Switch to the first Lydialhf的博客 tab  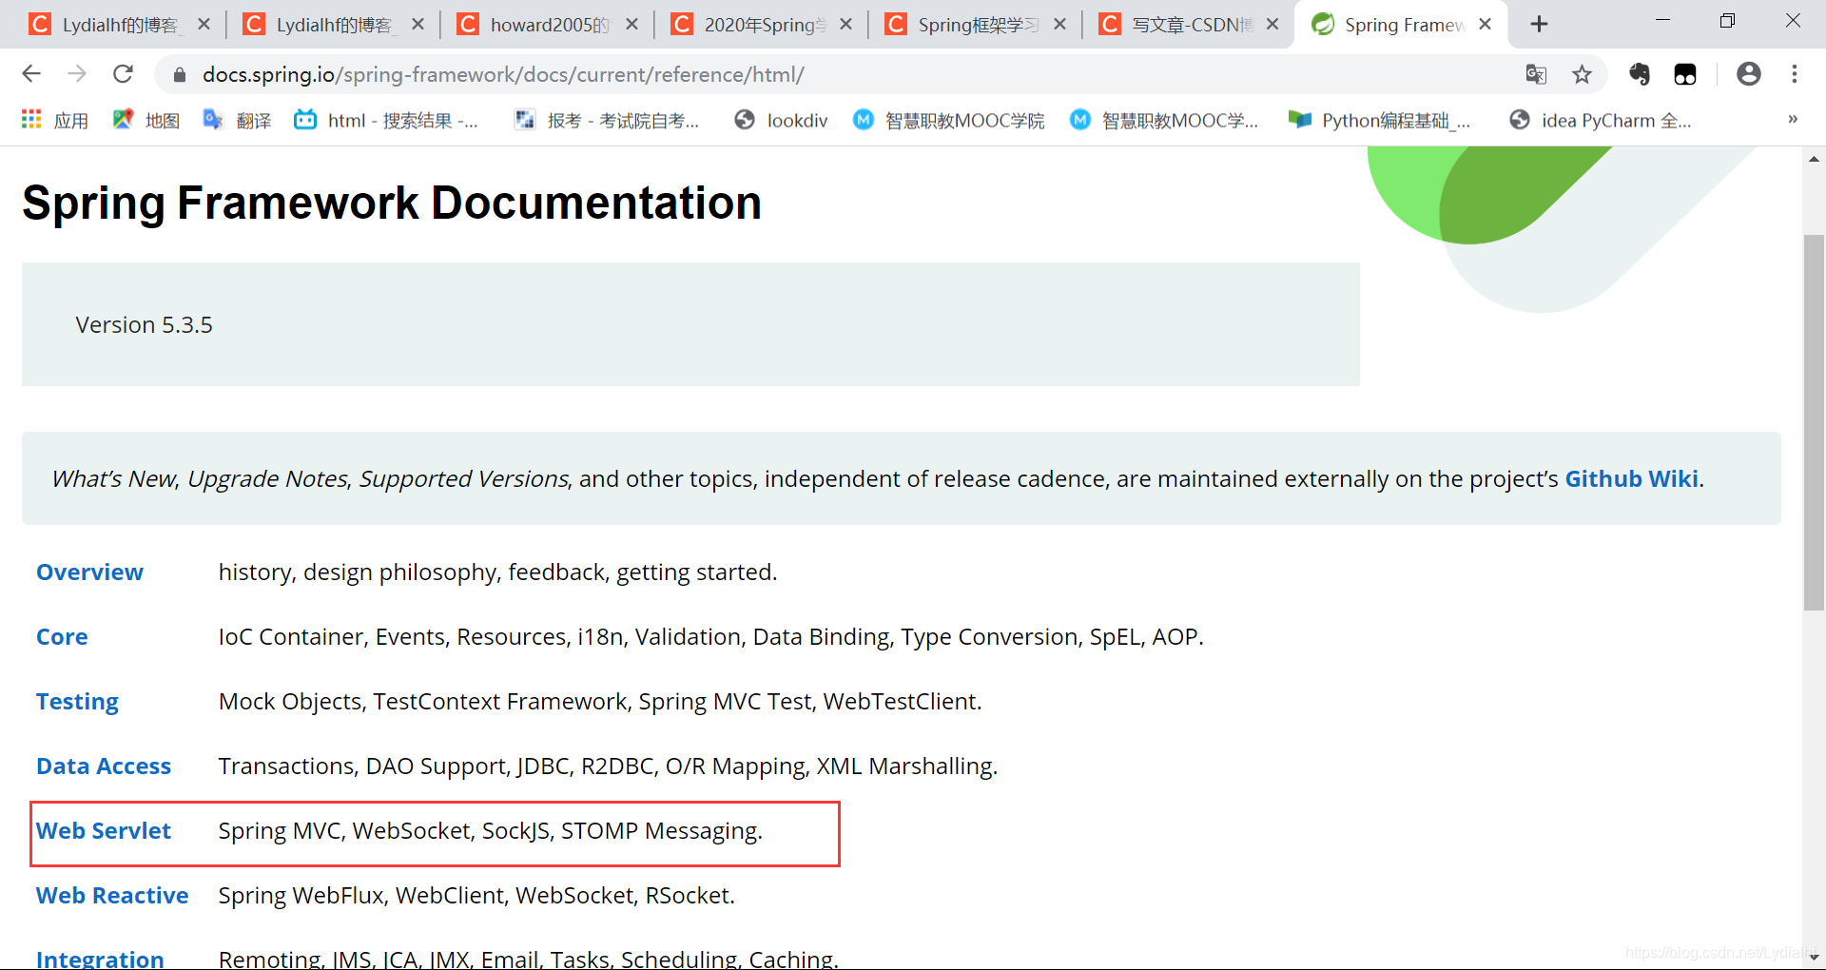click(119, 25)
